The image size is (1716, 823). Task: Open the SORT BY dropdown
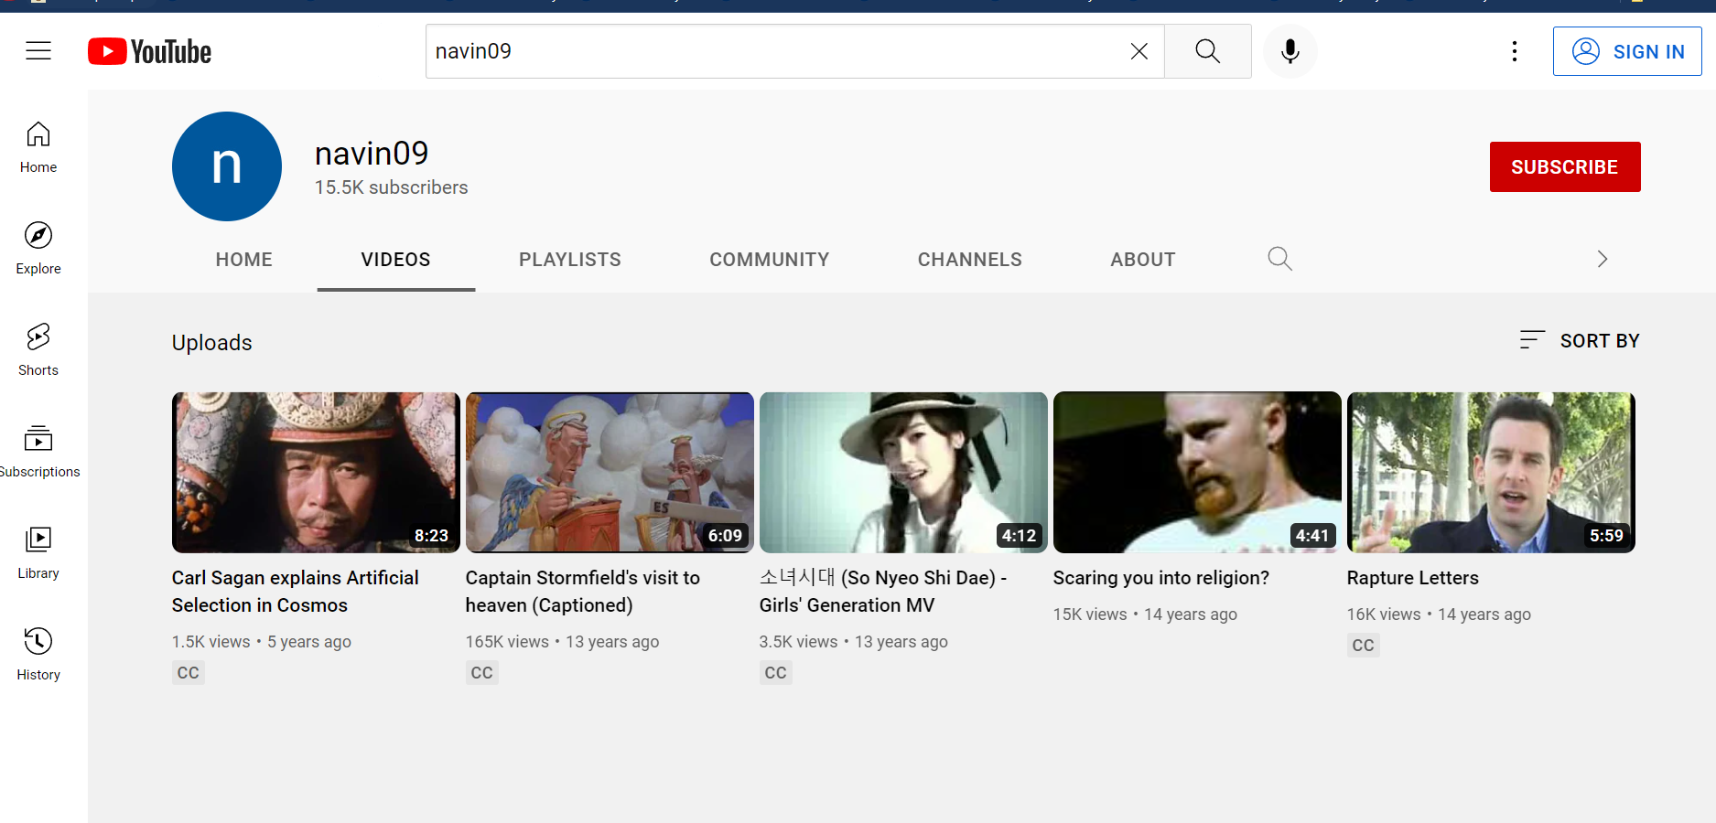pyautogui.click(x=1579, y=340)
